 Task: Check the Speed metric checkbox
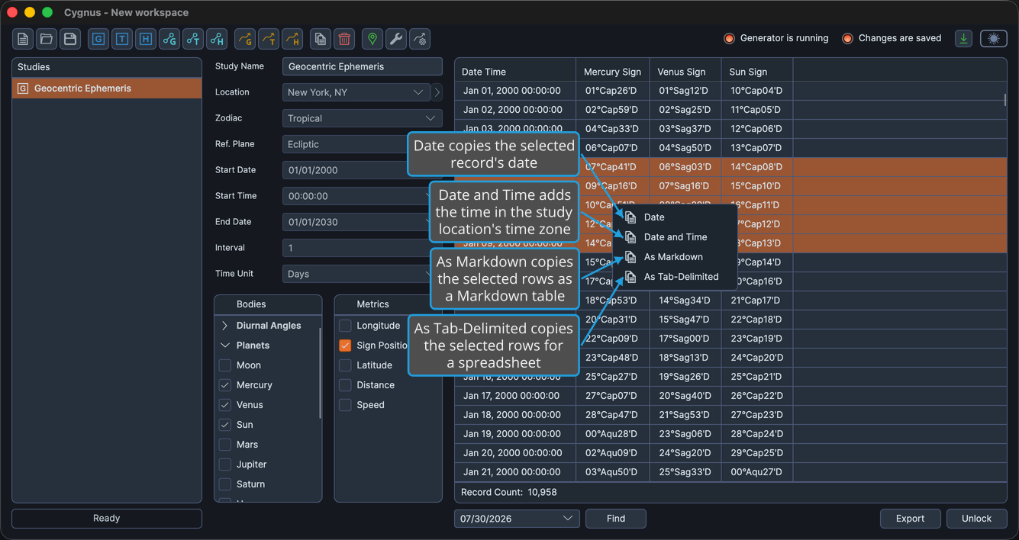pyautogui.click(x=345, y=405)
